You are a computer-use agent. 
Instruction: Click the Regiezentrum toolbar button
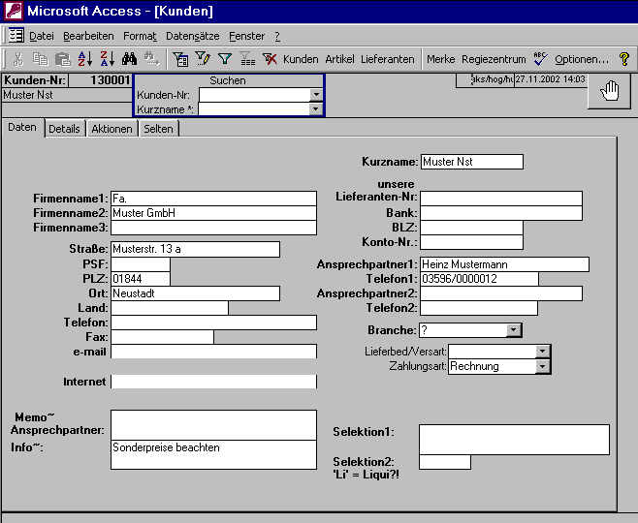[494, 59]
